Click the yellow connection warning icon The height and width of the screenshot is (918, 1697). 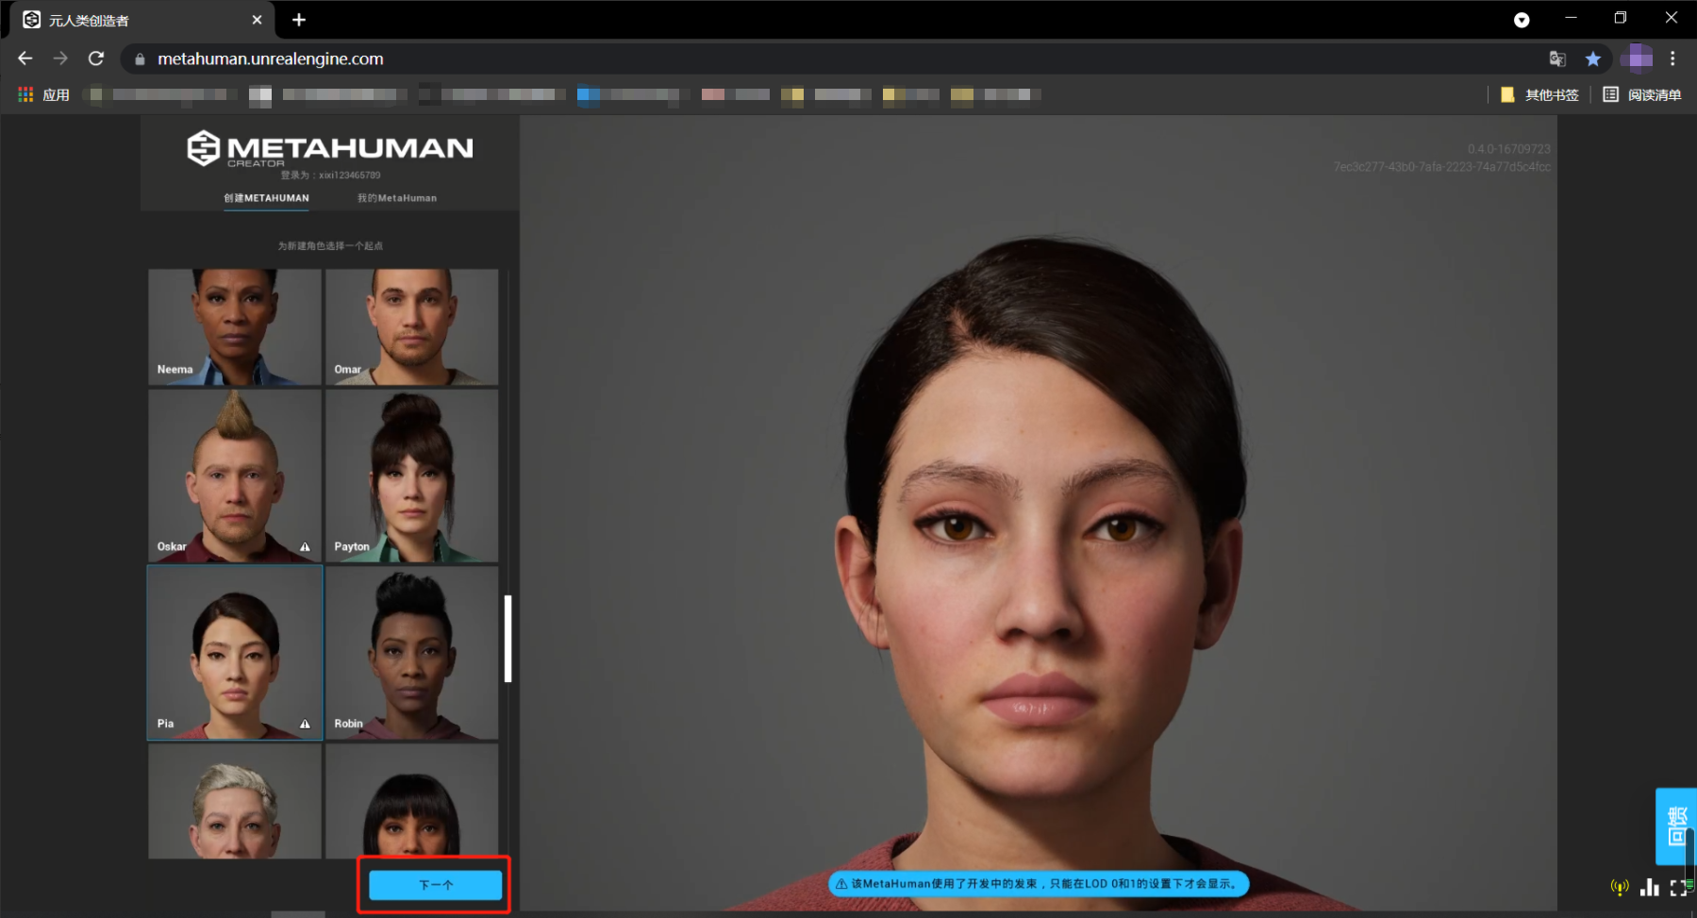point(1620,887)
